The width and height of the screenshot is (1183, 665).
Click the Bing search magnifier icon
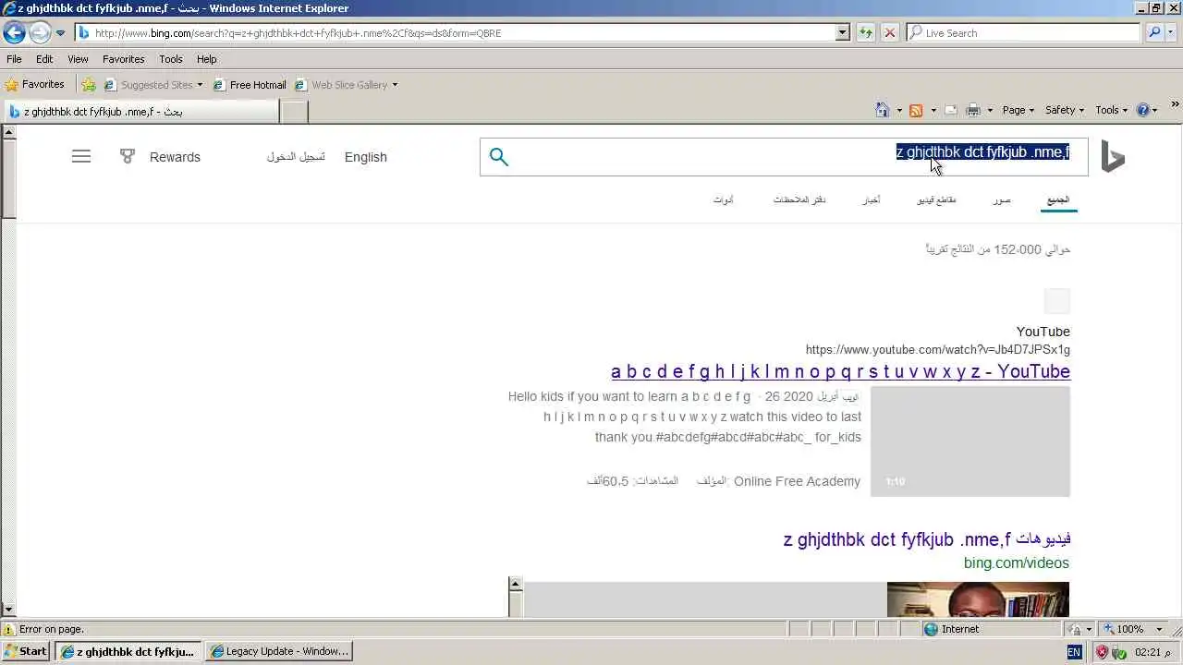coord(499,157)
